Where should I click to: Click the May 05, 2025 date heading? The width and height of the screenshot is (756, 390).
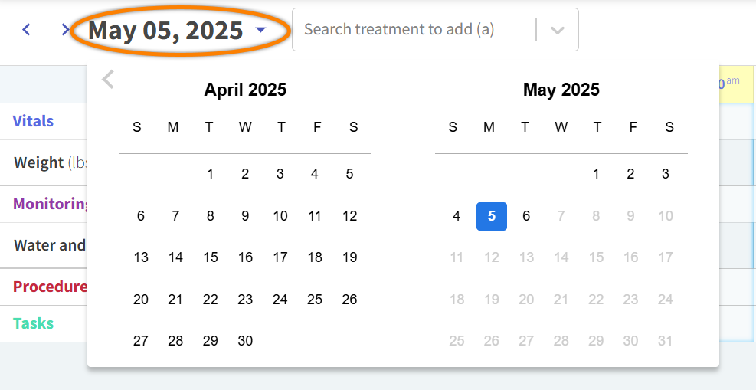pos(165,31)
